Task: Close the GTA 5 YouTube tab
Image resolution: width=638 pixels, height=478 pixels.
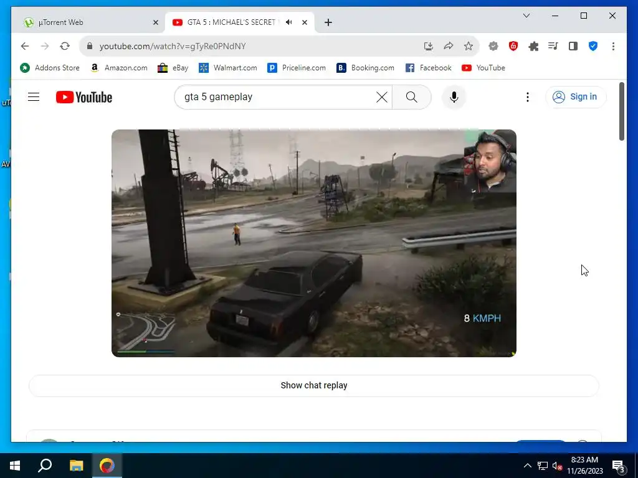Action: click(x=304, y=22)
